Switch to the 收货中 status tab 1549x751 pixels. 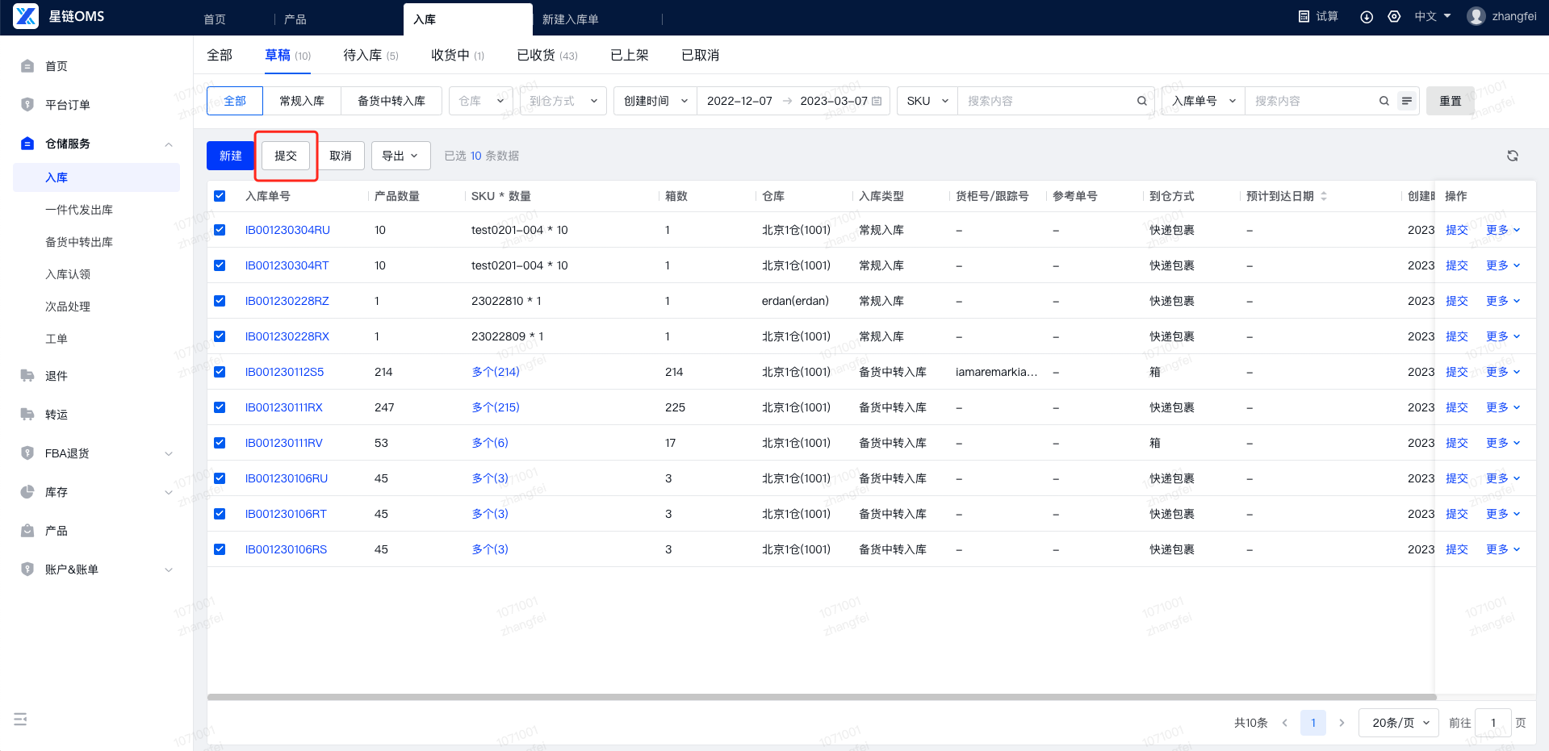pos(458,55)
